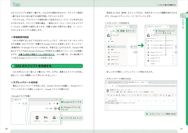Viewport: 188px width, 133px height.
Task: Click the Sheets document icon
Action: coord(108,91)
